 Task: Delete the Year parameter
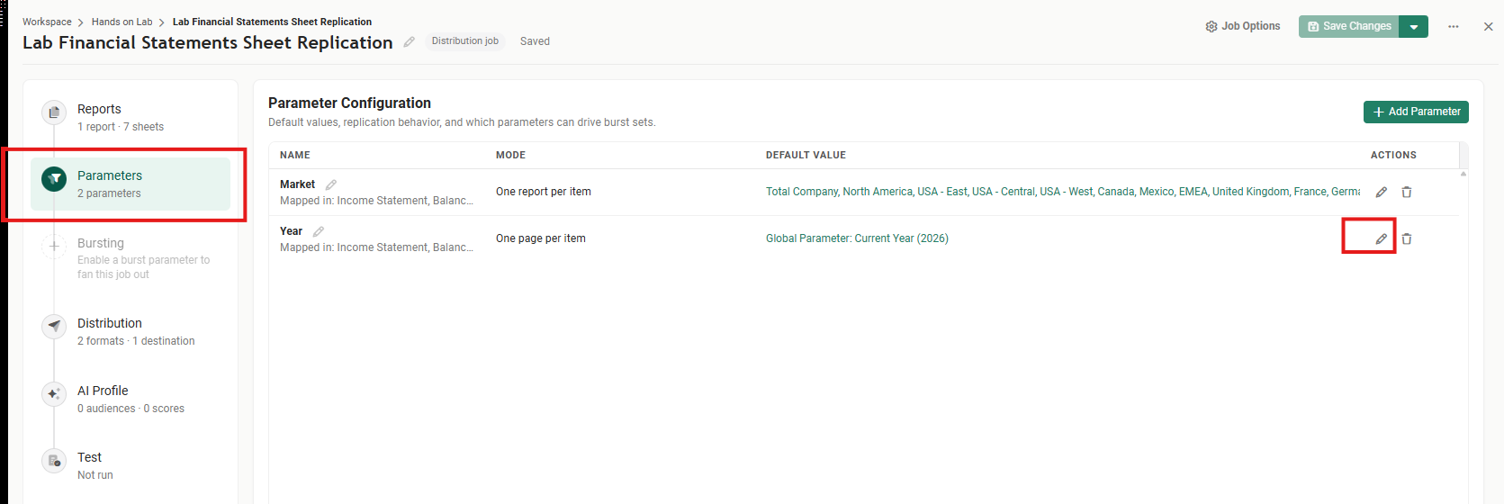click(1406, 238)
